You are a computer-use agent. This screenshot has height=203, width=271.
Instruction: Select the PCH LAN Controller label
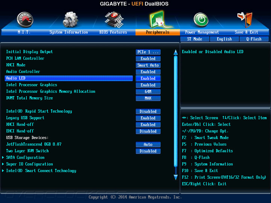25,58
